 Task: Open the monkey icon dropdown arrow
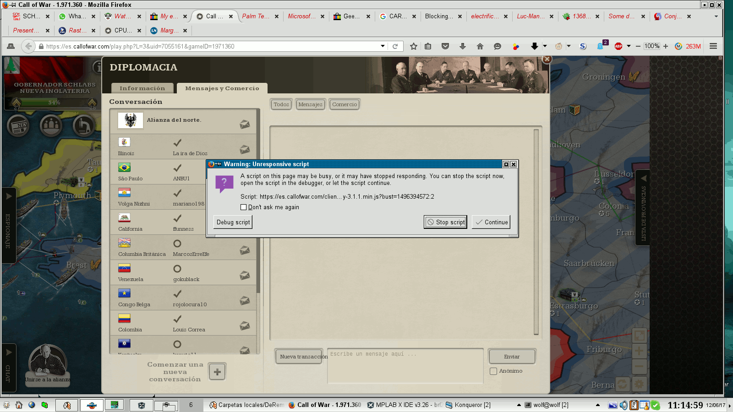tap(569, 46)
